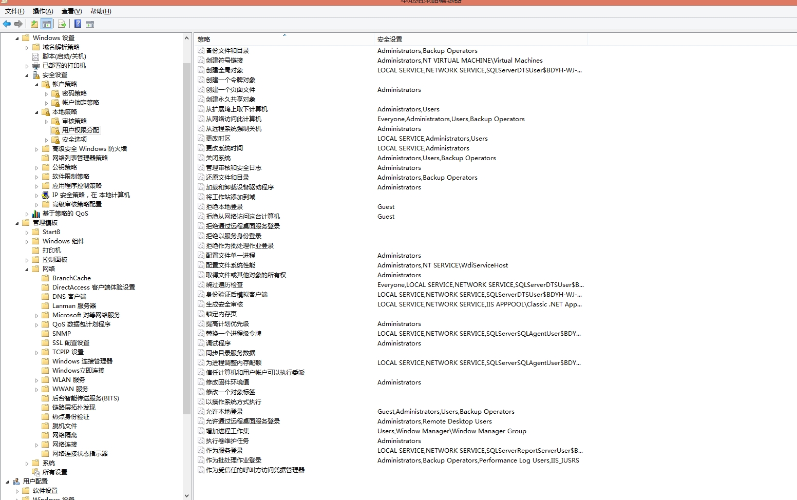Screen dimensions: 797x500
Task: Sort by the 策略 column header
Action: tap(284, 39)
